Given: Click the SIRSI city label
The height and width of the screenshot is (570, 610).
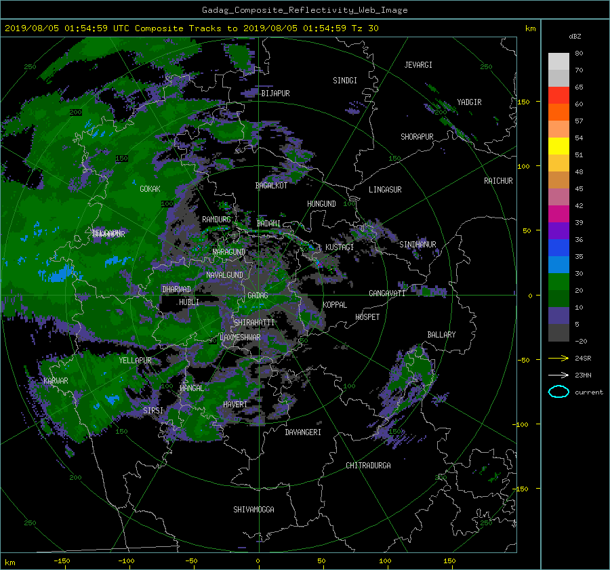Looking at the screenshot, I should pyautogui.click(x=153, y=411).
